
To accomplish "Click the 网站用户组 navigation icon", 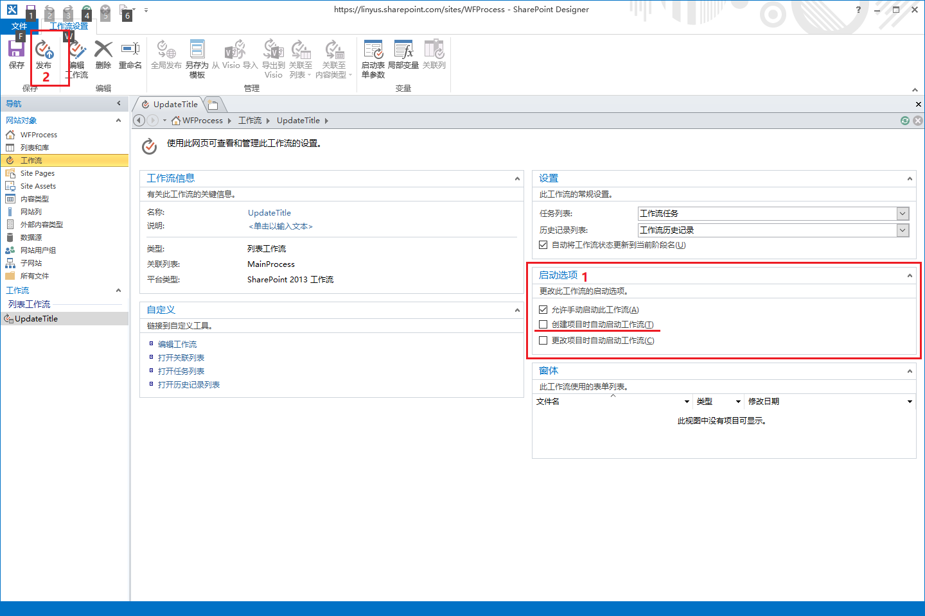I will 10,250.
